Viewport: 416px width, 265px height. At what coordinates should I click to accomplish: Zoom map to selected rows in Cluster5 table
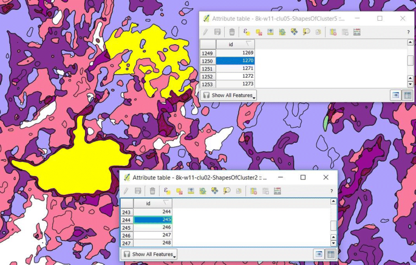pos(306,32)
